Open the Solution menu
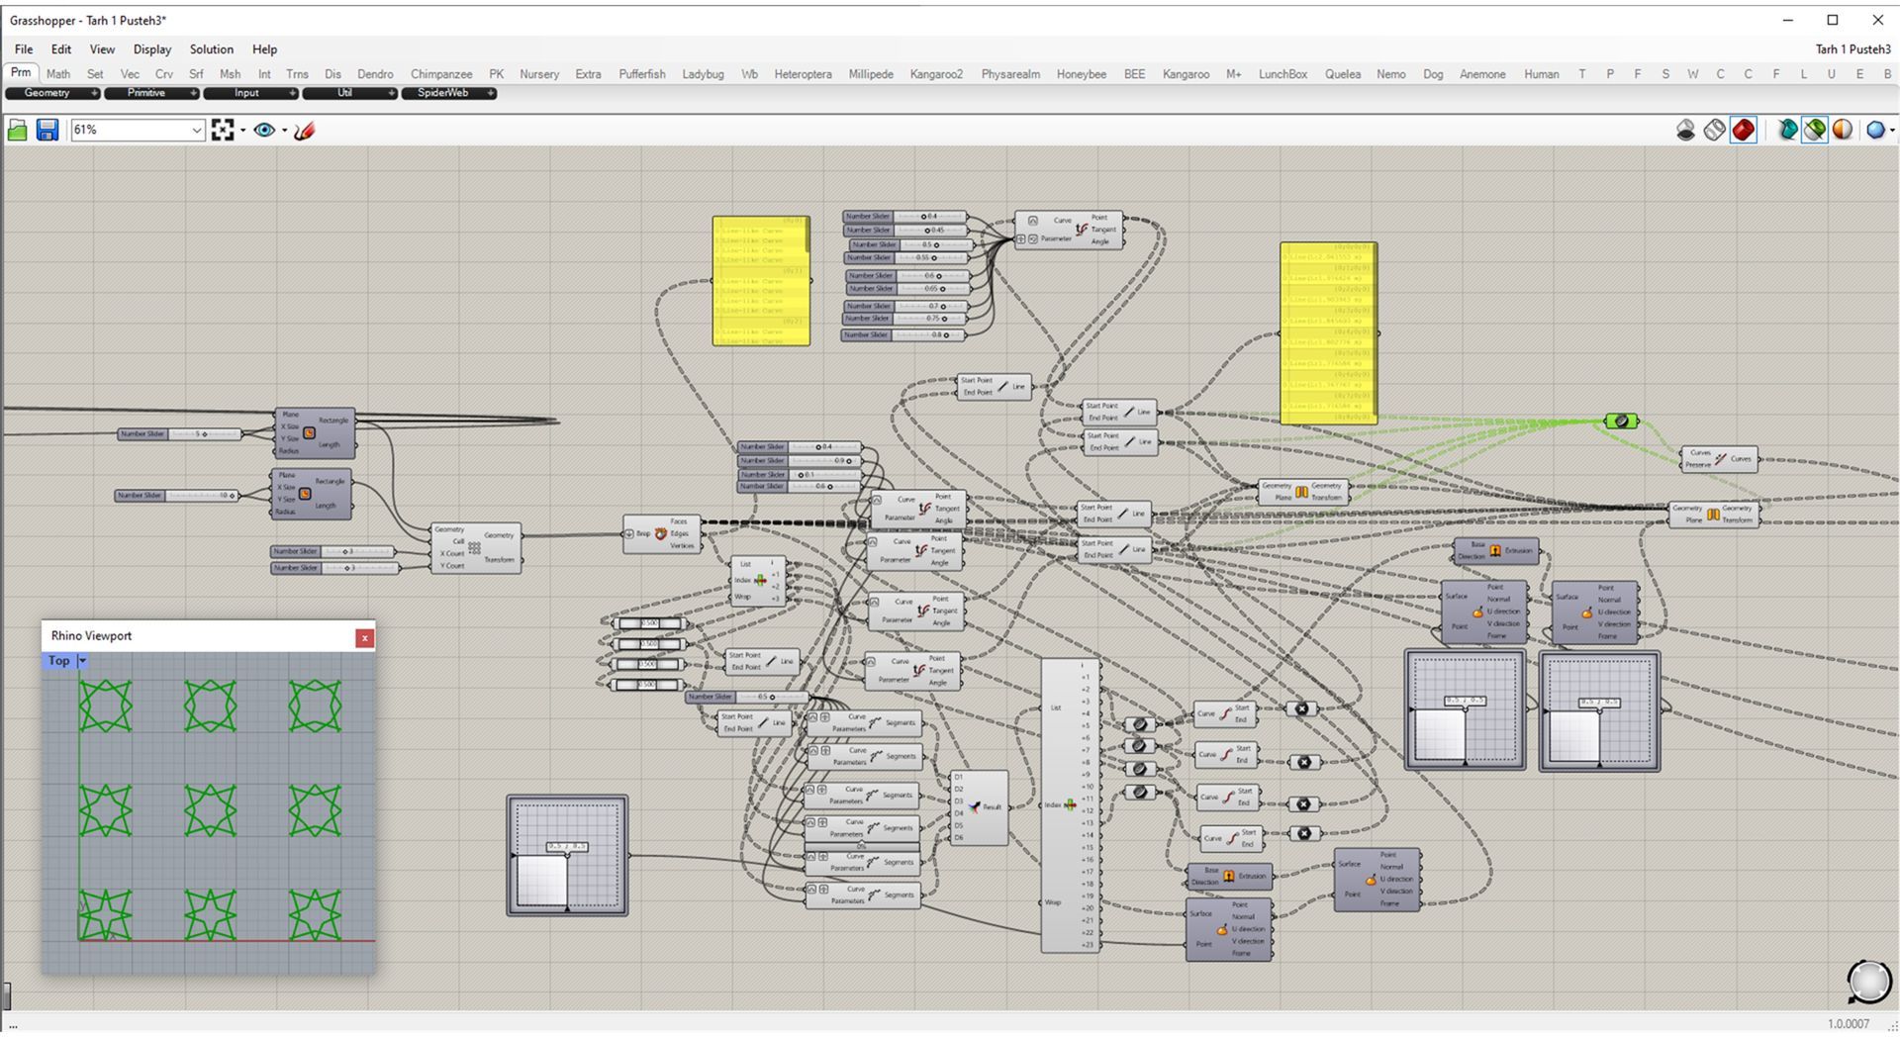 (x=211, y=49)
